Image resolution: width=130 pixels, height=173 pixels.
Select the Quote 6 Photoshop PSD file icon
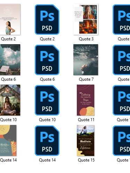[47, 60]
